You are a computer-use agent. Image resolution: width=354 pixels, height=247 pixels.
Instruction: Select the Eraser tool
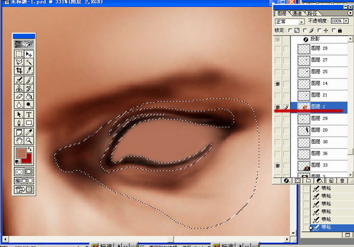coord(19,97)
